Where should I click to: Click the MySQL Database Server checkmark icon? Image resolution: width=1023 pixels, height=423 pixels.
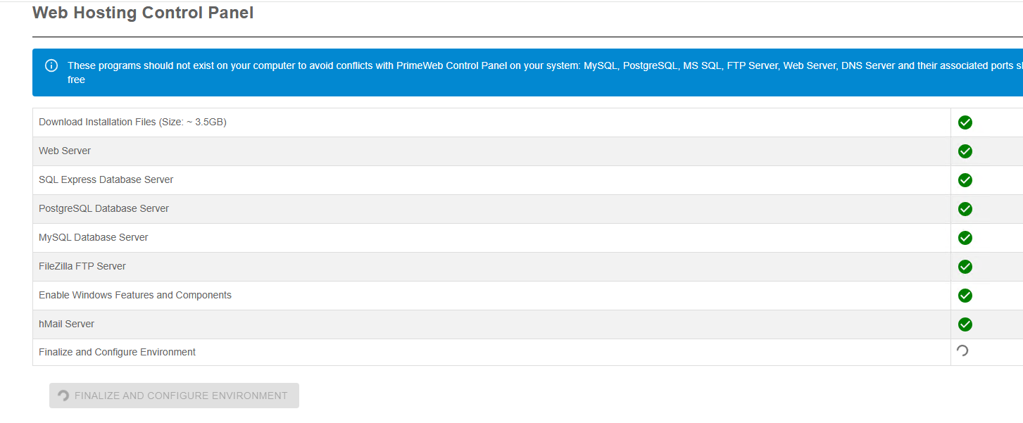click(965, 237)
